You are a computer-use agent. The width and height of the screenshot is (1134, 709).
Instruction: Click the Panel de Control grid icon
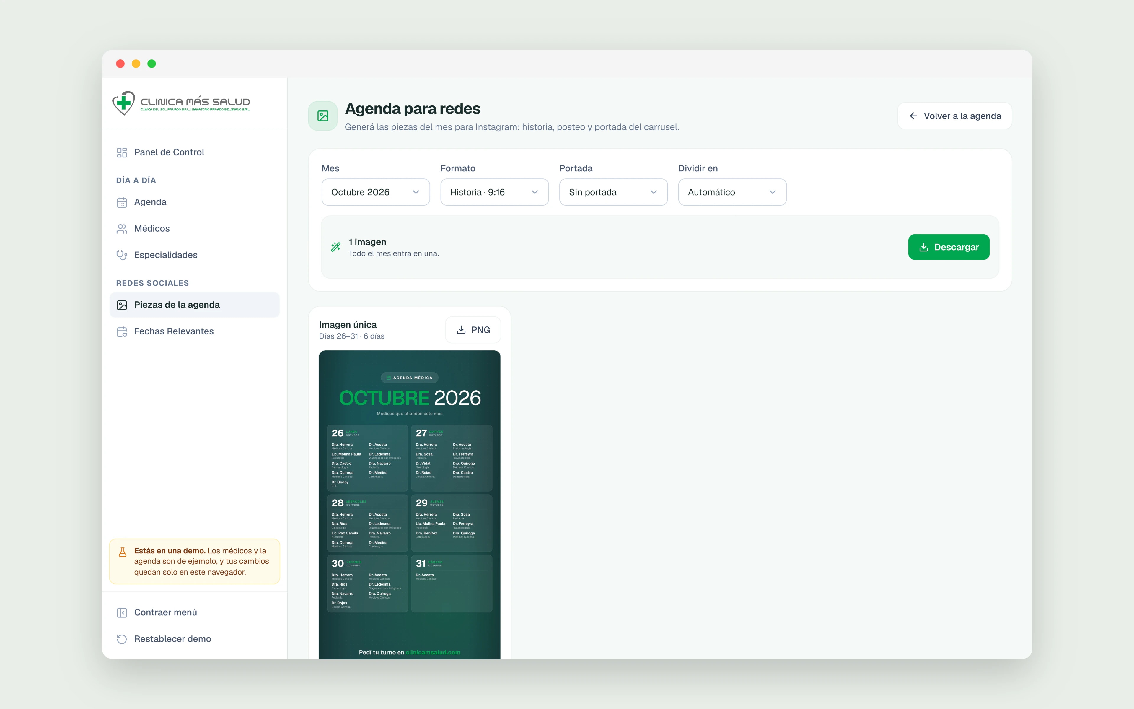[122, 152]
